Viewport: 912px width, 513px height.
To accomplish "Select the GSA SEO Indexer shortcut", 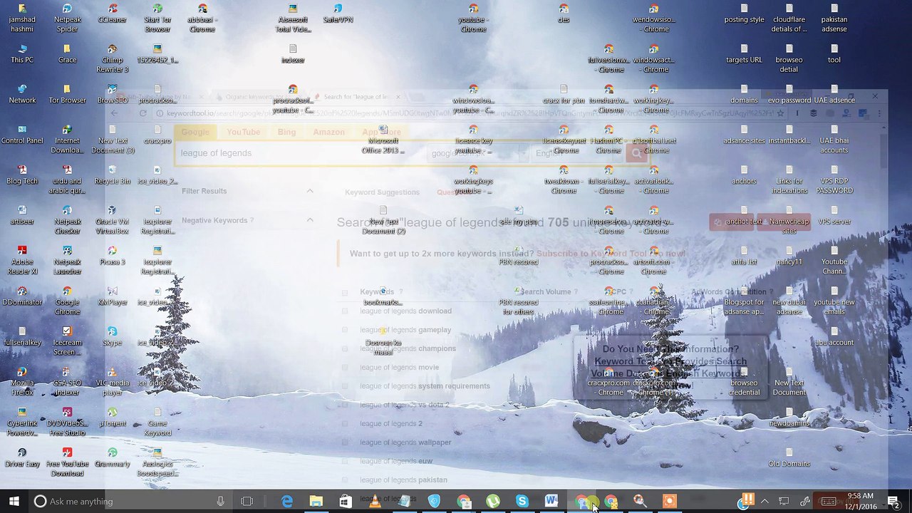I will pyautogui.click(x=68, y=382).
